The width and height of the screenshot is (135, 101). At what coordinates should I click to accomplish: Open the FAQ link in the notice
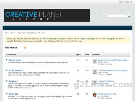(x=44, y=39)
